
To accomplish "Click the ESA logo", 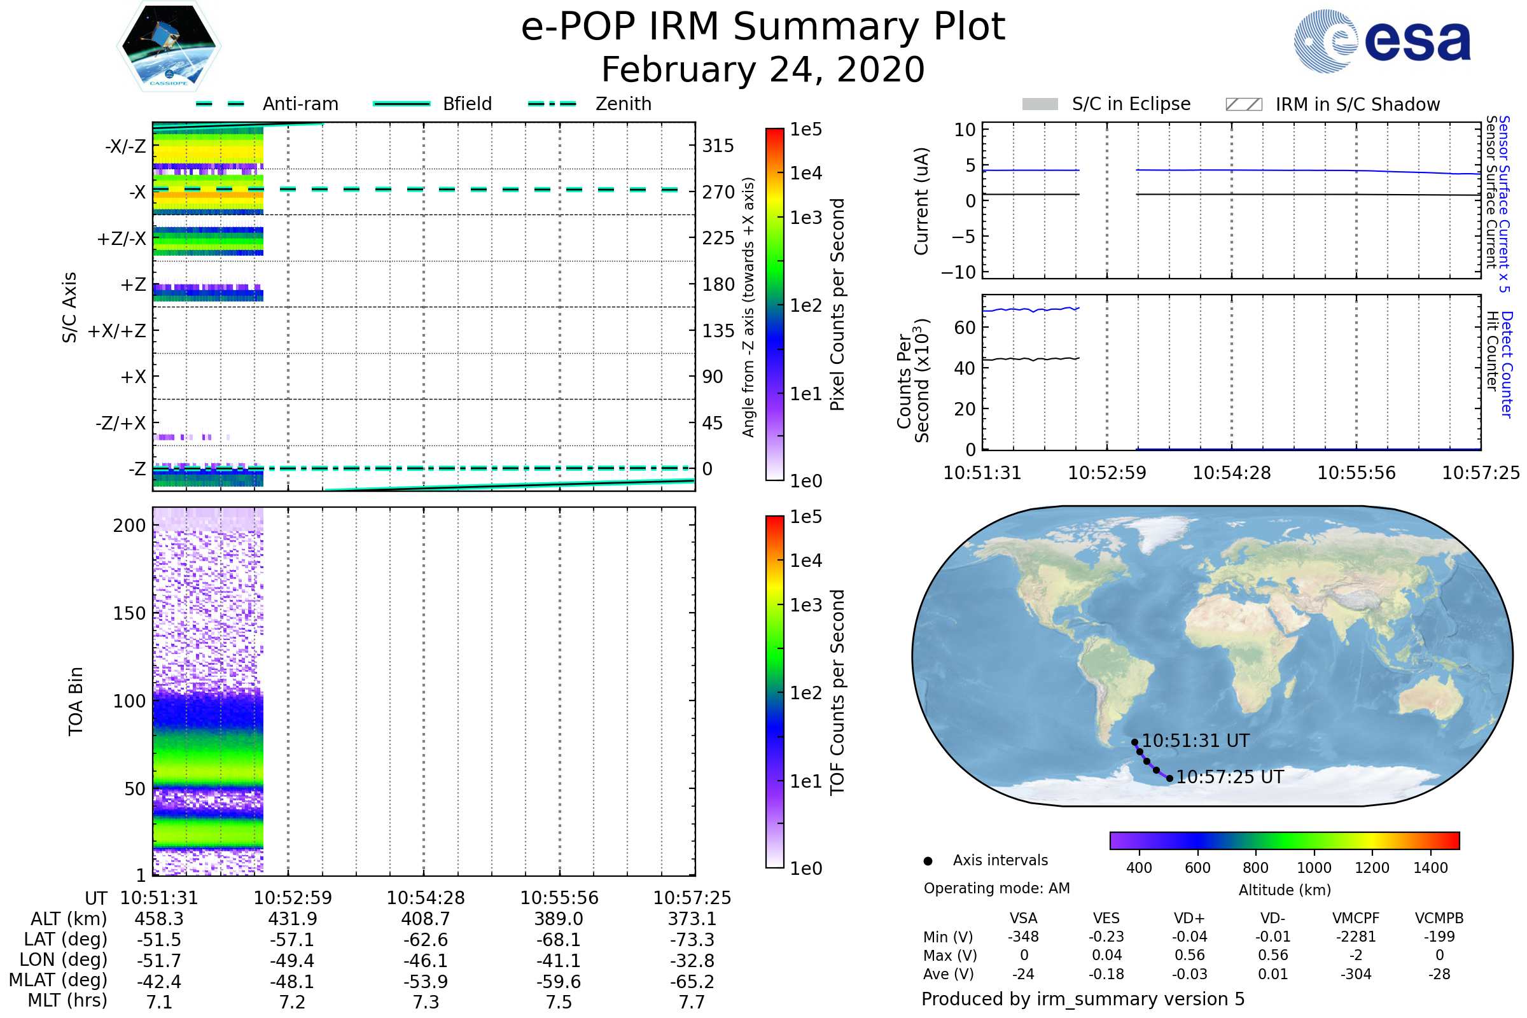I will (1383, 41).
